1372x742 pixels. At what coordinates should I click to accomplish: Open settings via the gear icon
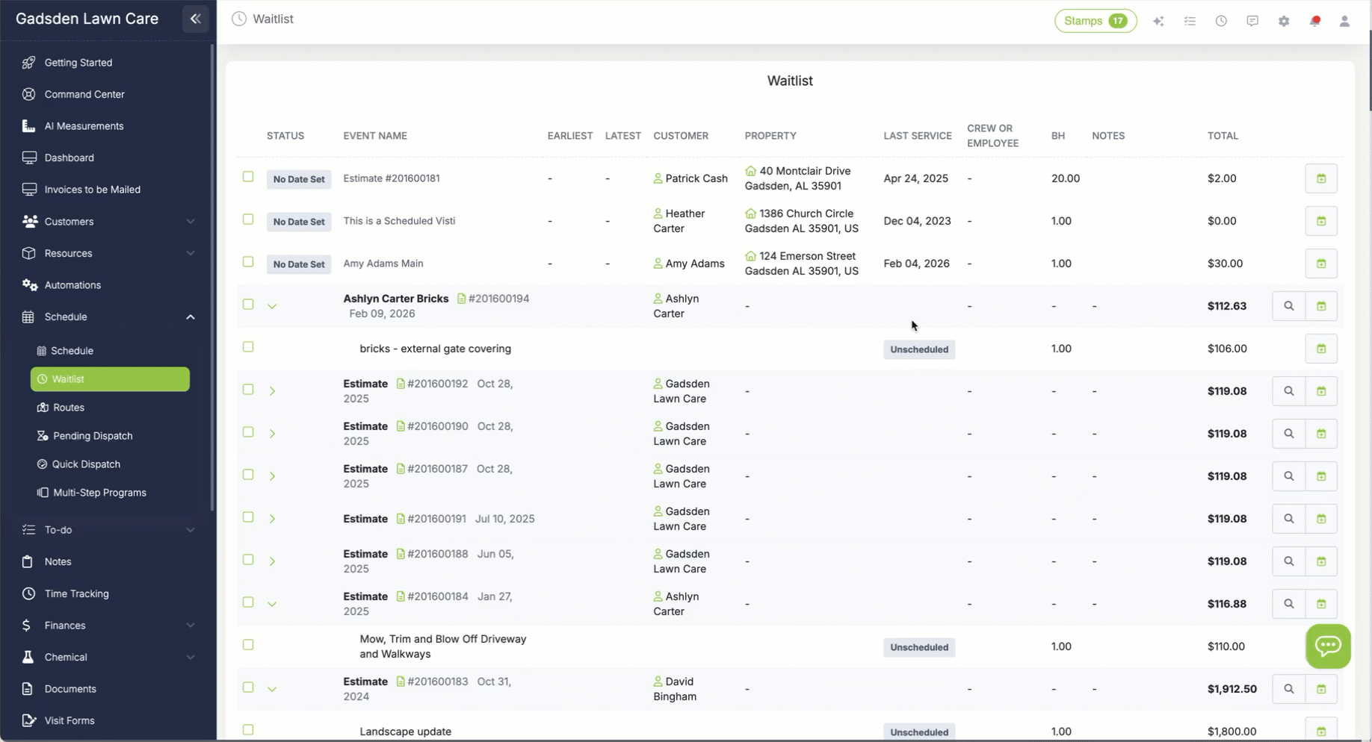[1284, 21]
